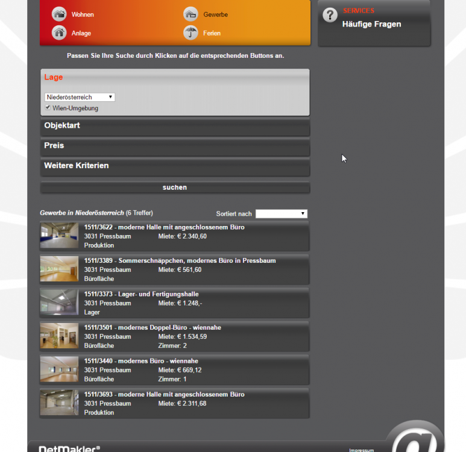Open thumbnail of listing 1511/3622 Halle
Viewport: 466px width, 452px height.
coord(59,236)
